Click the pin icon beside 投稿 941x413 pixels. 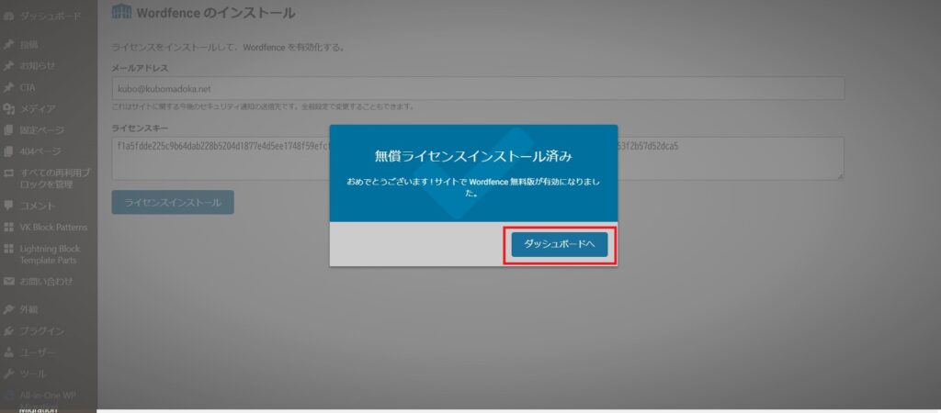[8, 44]
